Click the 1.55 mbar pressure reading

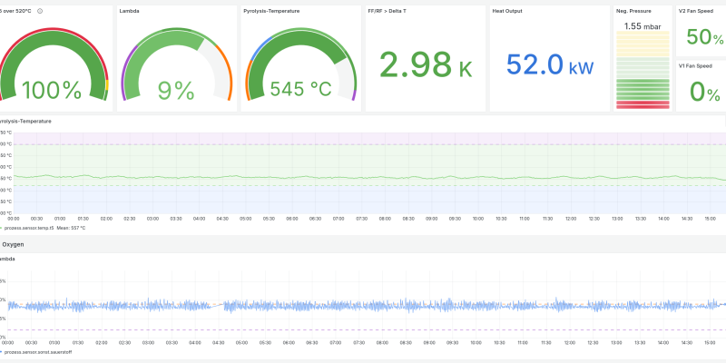643,26
